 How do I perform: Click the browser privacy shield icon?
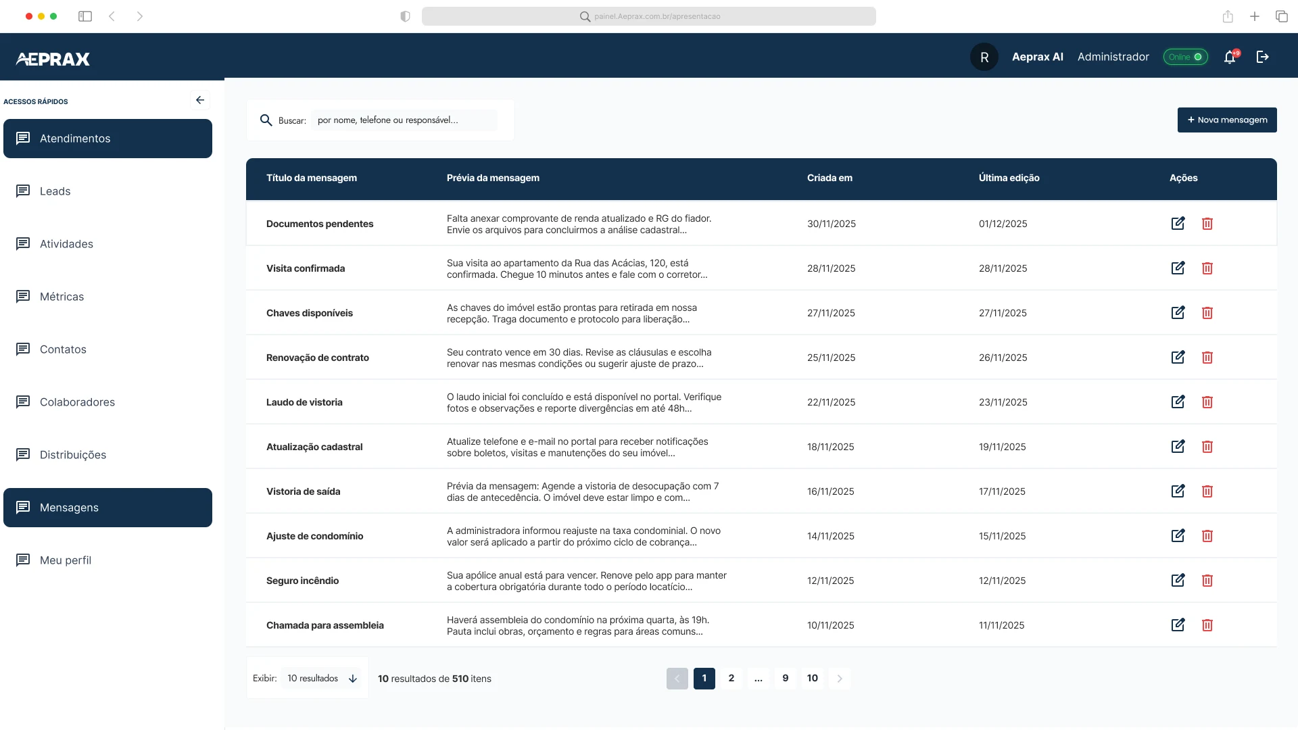405,16
